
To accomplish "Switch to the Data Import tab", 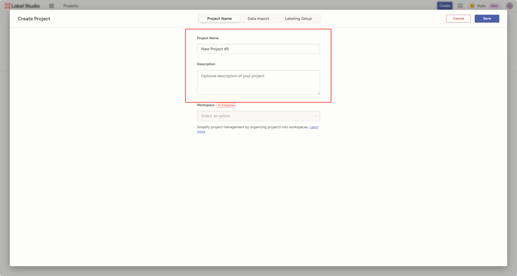I will (258, 19).
